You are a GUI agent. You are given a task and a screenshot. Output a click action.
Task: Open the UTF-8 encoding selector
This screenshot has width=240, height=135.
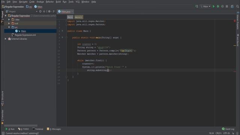tap(226, 133)
